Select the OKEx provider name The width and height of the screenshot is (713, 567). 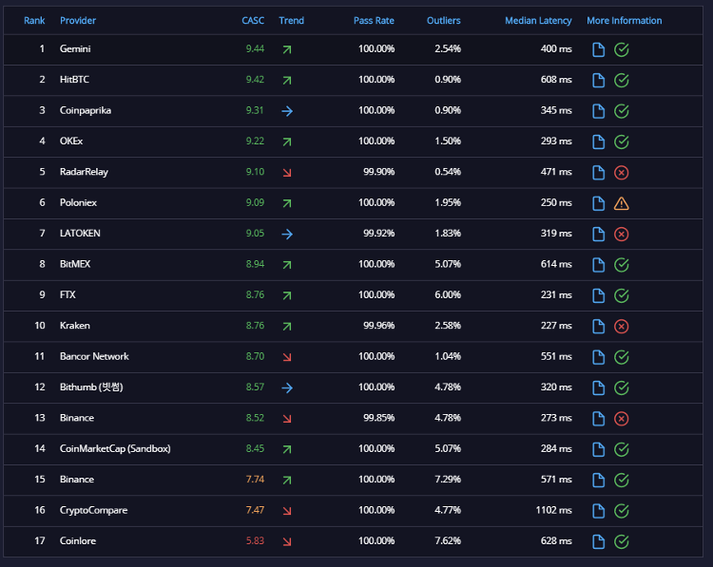[x=71, y=141]
